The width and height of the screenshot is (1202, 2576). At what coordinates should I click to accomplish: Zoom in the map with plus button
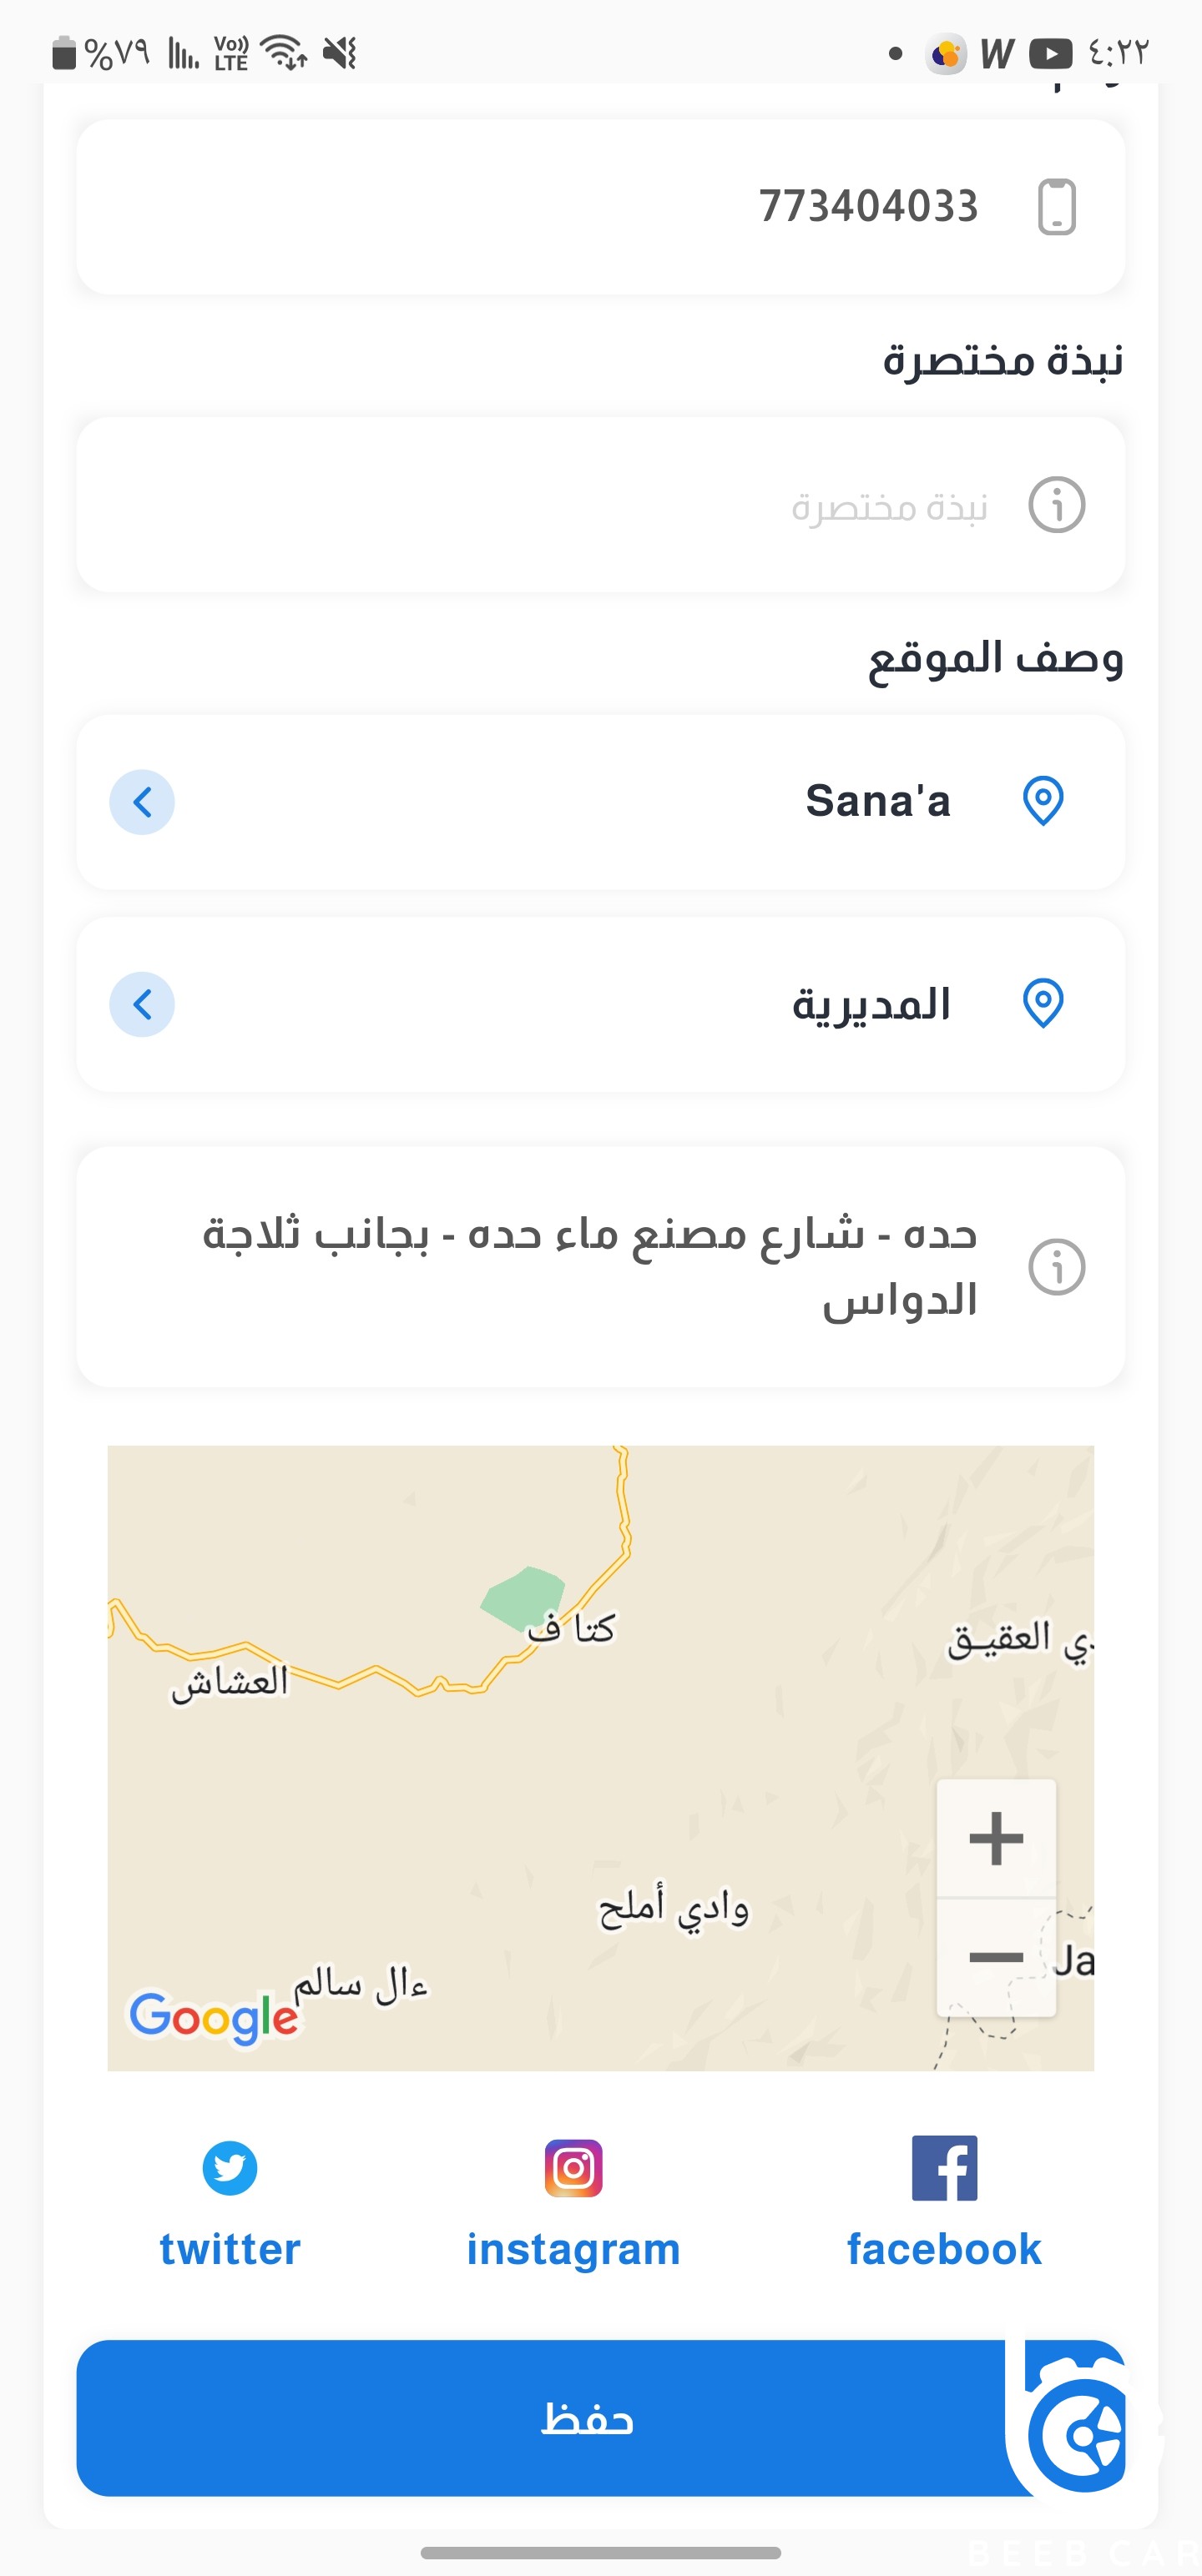tap(996, 1838)
